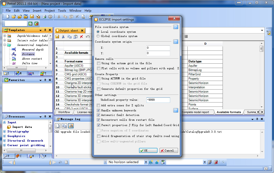This screenshot has width=274, height=173.
Task: Click the copy messages icon in Message log
Action: click(64, 126)
